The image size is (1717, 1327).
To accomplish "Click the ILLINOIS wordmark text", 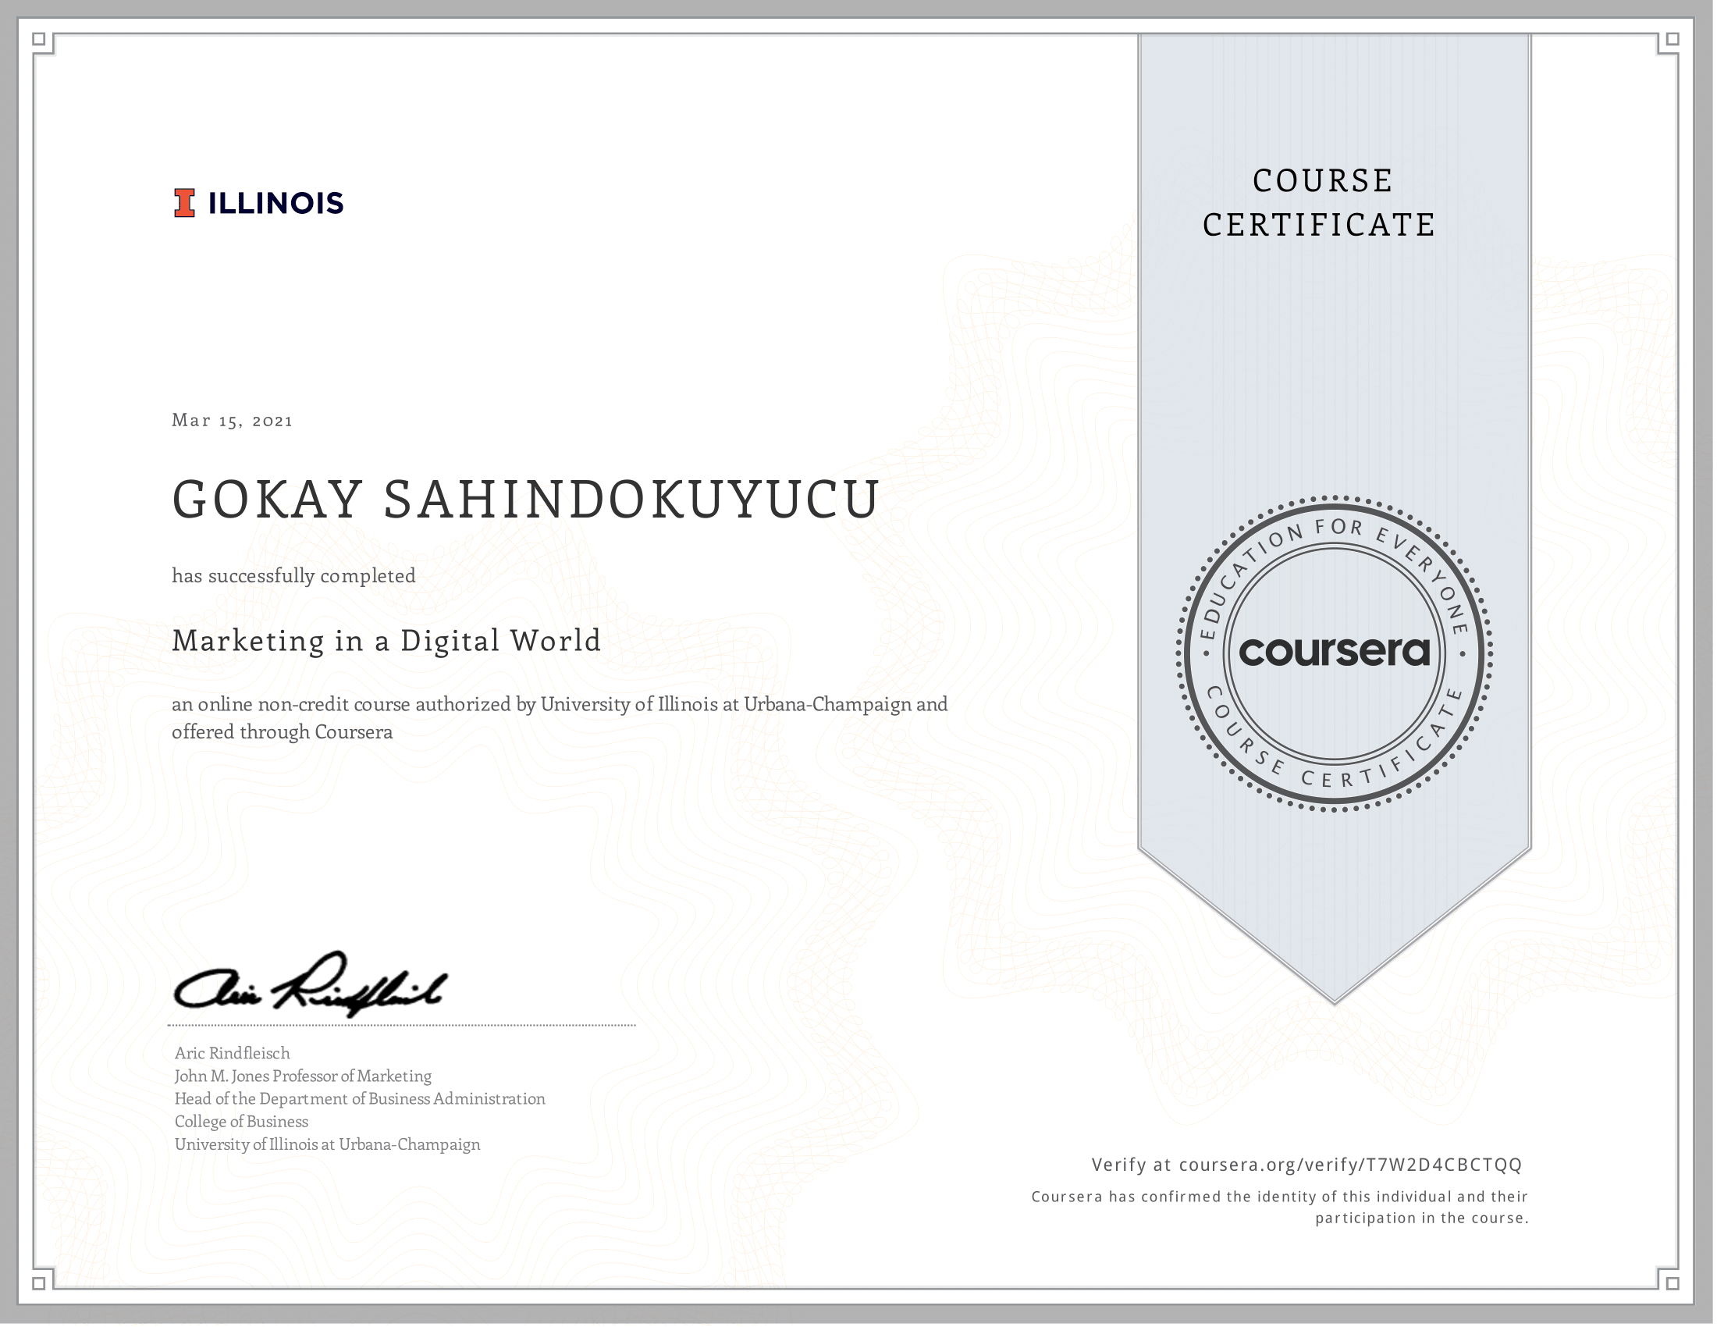I will [276, 204].
